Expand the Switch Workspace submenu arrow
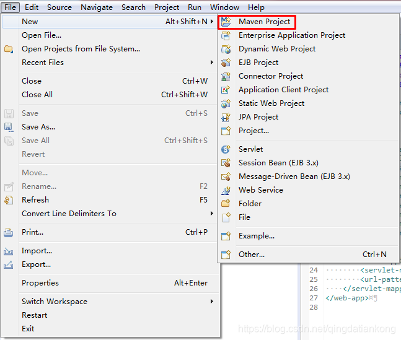 [212, 302]
